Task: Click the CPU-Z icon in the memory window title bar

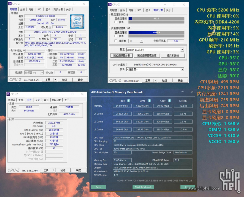Action: [x=8, y=94]
